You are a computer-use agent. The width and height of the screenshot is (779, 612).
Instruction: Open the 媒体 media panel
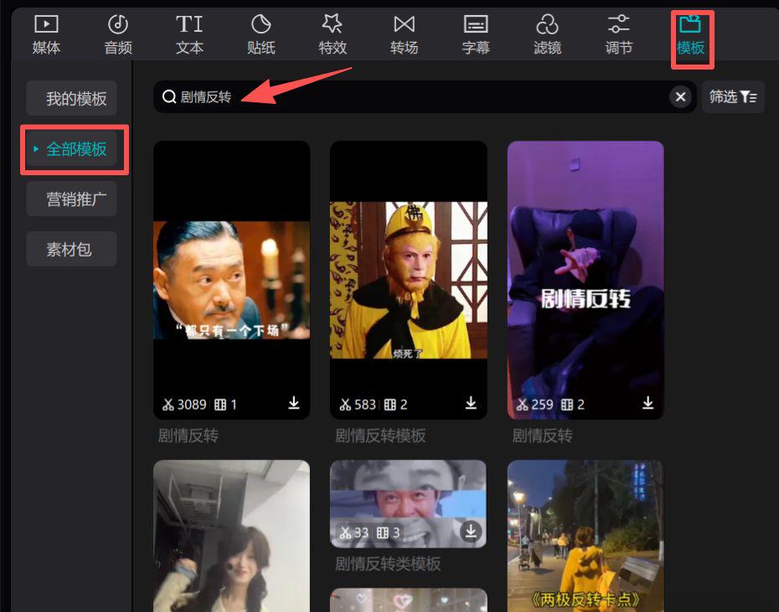pyautogui.click(x=44, y=34)
